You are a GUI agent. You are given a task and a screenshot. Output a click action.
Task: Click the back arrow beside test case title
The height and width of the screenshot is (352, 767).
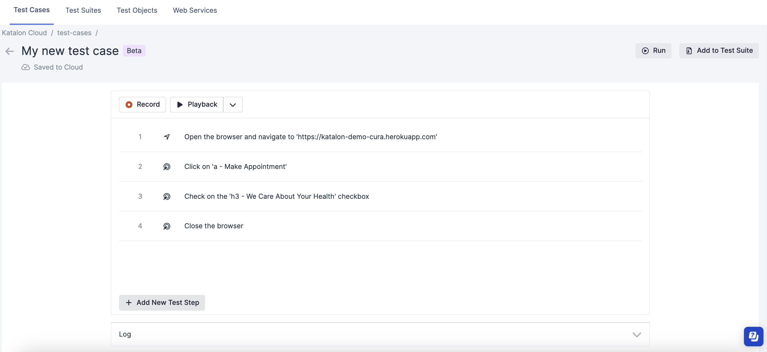(x=9, y=51)
